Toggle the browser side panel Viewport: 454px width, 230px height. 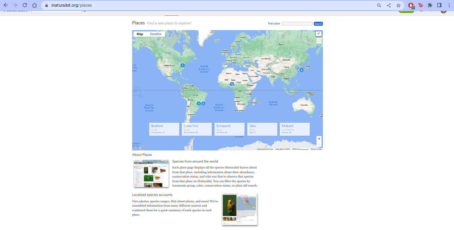point(440,5)
